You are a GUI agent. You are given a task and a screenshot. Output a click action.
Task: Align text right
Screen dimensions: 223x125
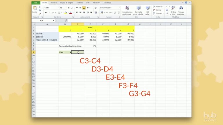click(84, 13)
